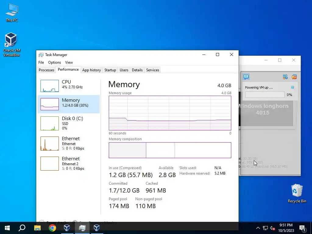Click the Task Manager taskbar icon
Viewport: 312px width, 234px height.
tap(82, 228)
